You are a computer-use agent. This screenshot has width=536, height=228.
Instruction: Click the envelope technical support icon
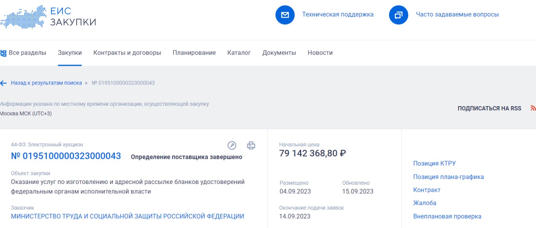coord(285,15)
